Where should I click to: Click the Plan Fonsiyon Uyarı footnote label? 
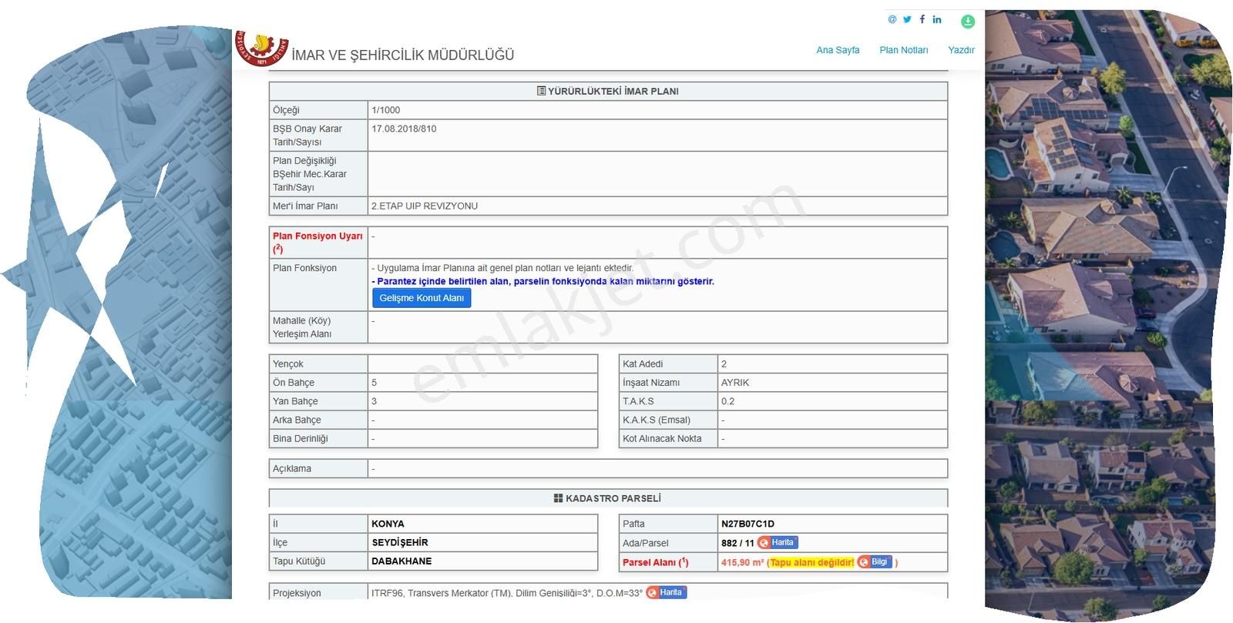(317, 242)
